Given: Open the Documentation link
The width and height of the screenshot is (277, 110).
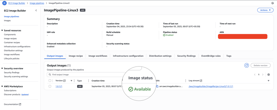Looking at the screenshot, I should [11, 104].
